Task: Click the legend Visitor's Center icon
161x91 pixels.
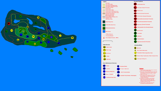Action: point(104,47)
